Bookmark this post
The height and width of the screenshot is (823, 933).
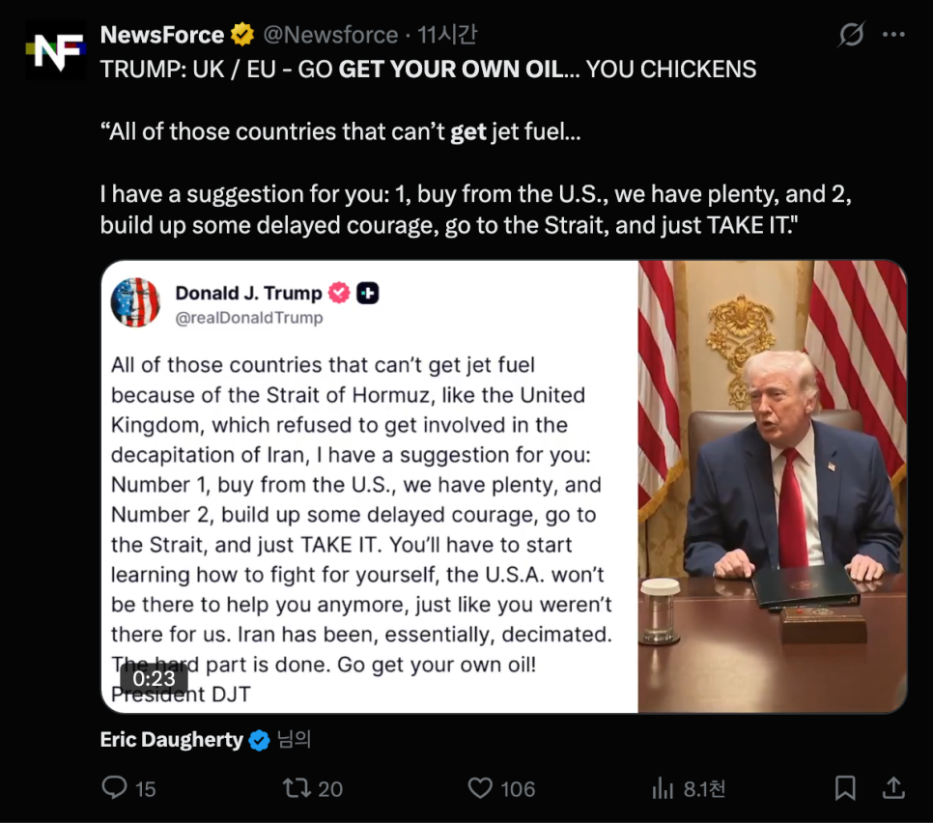[x=845, y=788]
